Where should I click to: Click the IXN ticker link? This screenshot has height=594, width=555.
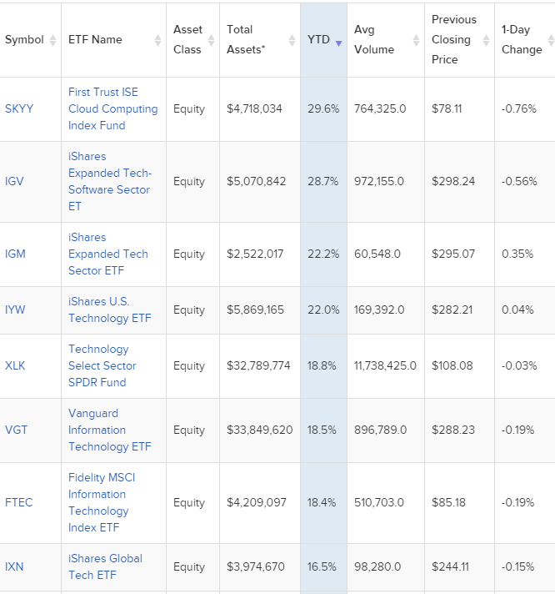point(14,567)
